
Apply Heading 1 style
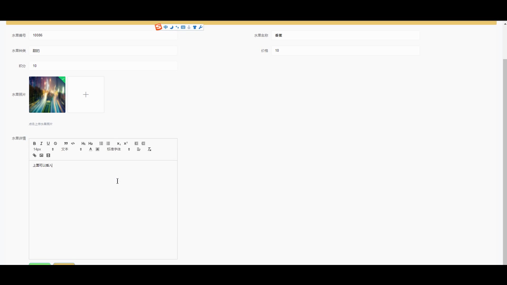83,144
